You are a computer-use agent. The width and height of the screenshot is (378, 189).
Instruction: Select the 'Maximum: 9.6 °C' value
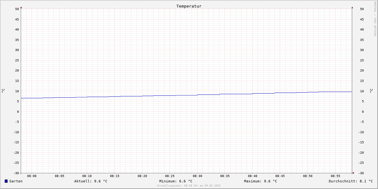[261, 181]
